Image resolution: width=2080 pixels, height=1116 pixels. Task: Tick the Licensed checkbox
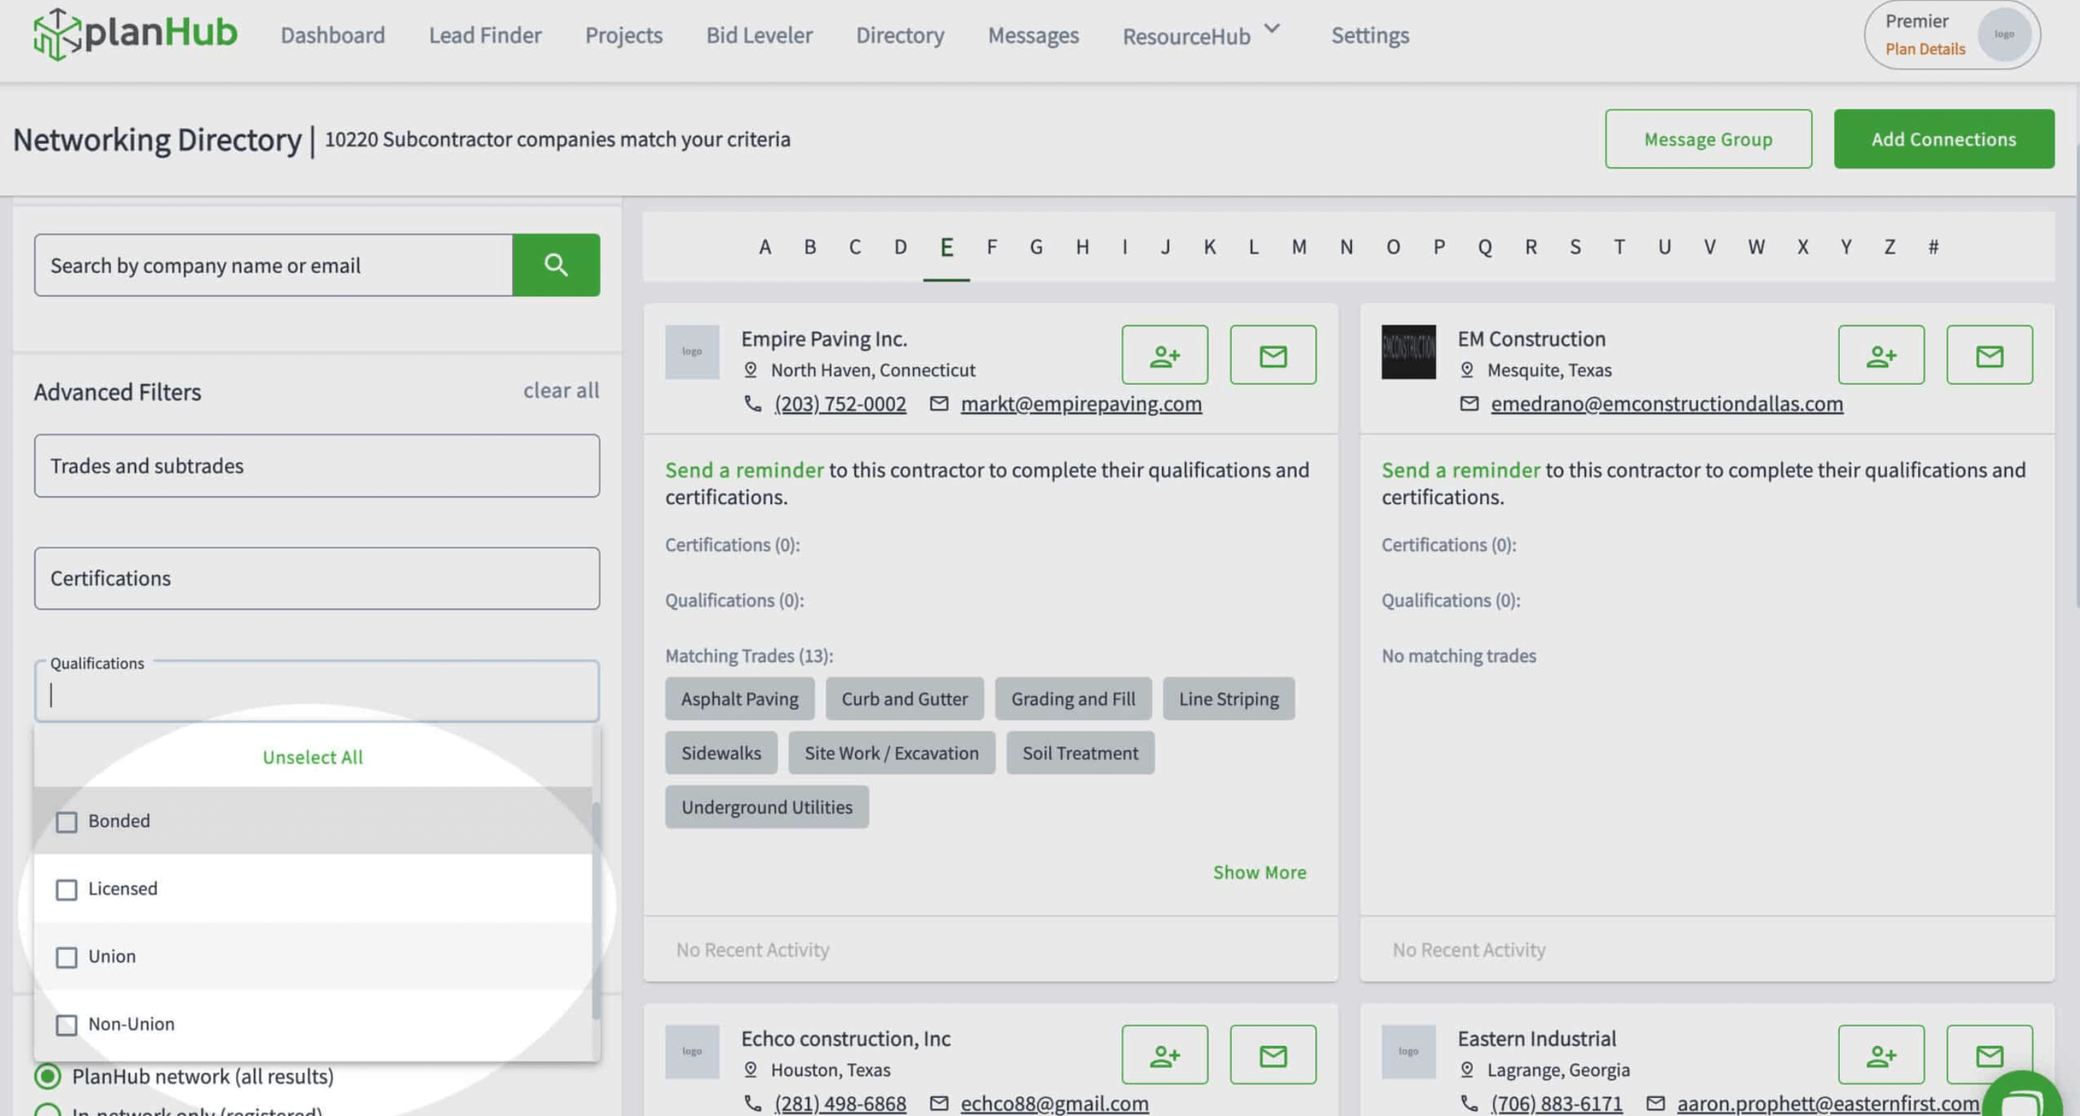(x=66, y=889)
